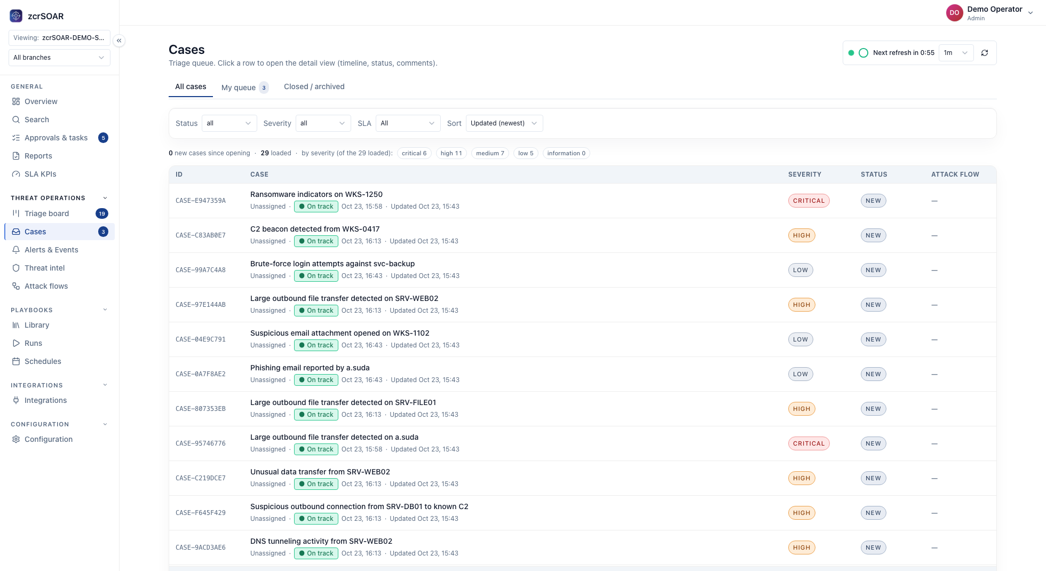Click the Viewing zcrSOAR-DEMO tenant selector
This screenshot has height=571, width=1046.
point(59,38)
